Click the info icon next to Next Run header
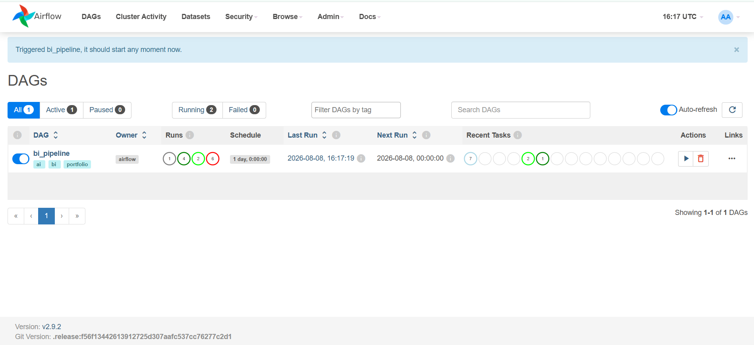754x345 pixels. pyautogui.click(x=426, y=135)
